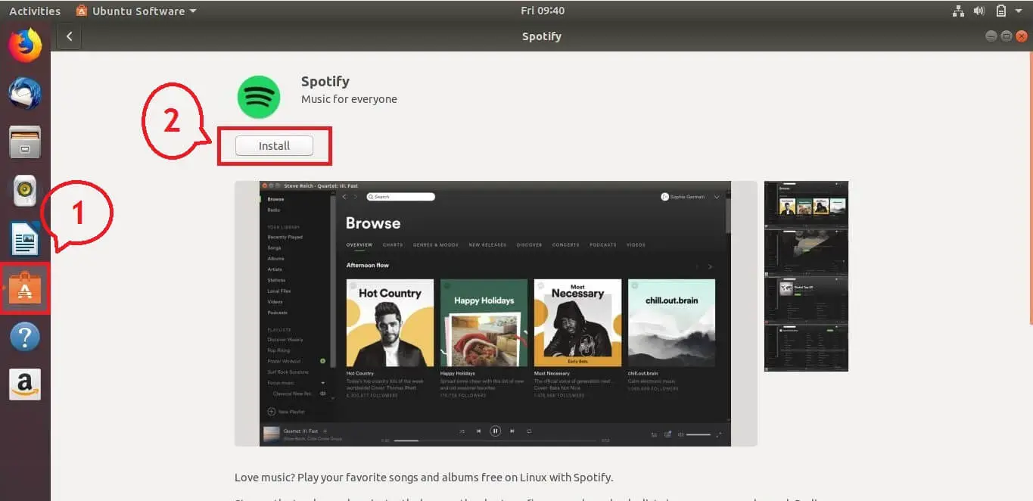
Task: Select the first screenshot thumbnail
Action: point(806,204)
